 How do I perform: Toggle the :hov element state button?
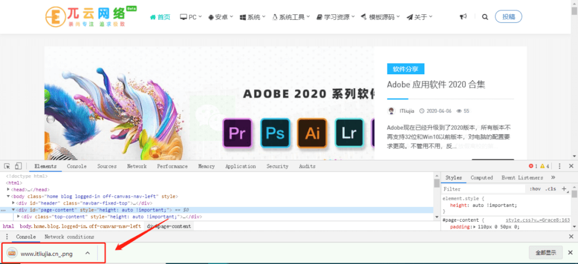coord(535,189)
